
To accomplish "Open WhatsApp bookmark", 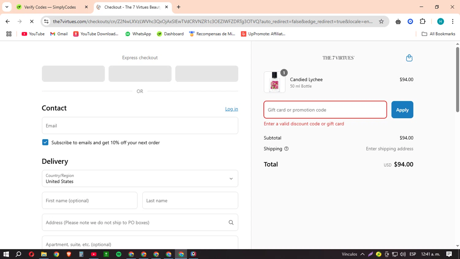I will [x=138, y=34].
